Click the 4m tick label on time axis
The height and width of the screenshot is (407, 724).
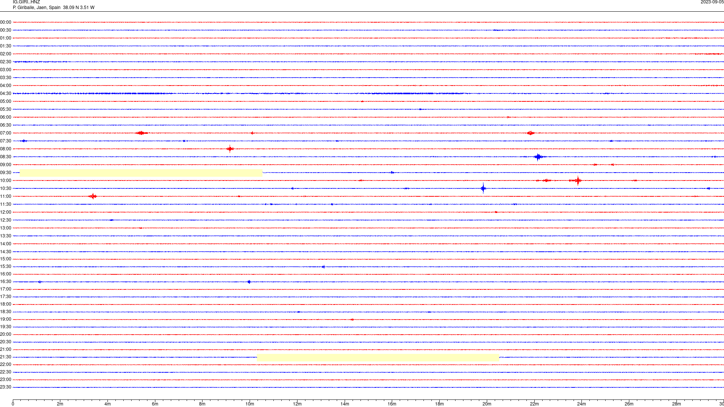107,404
